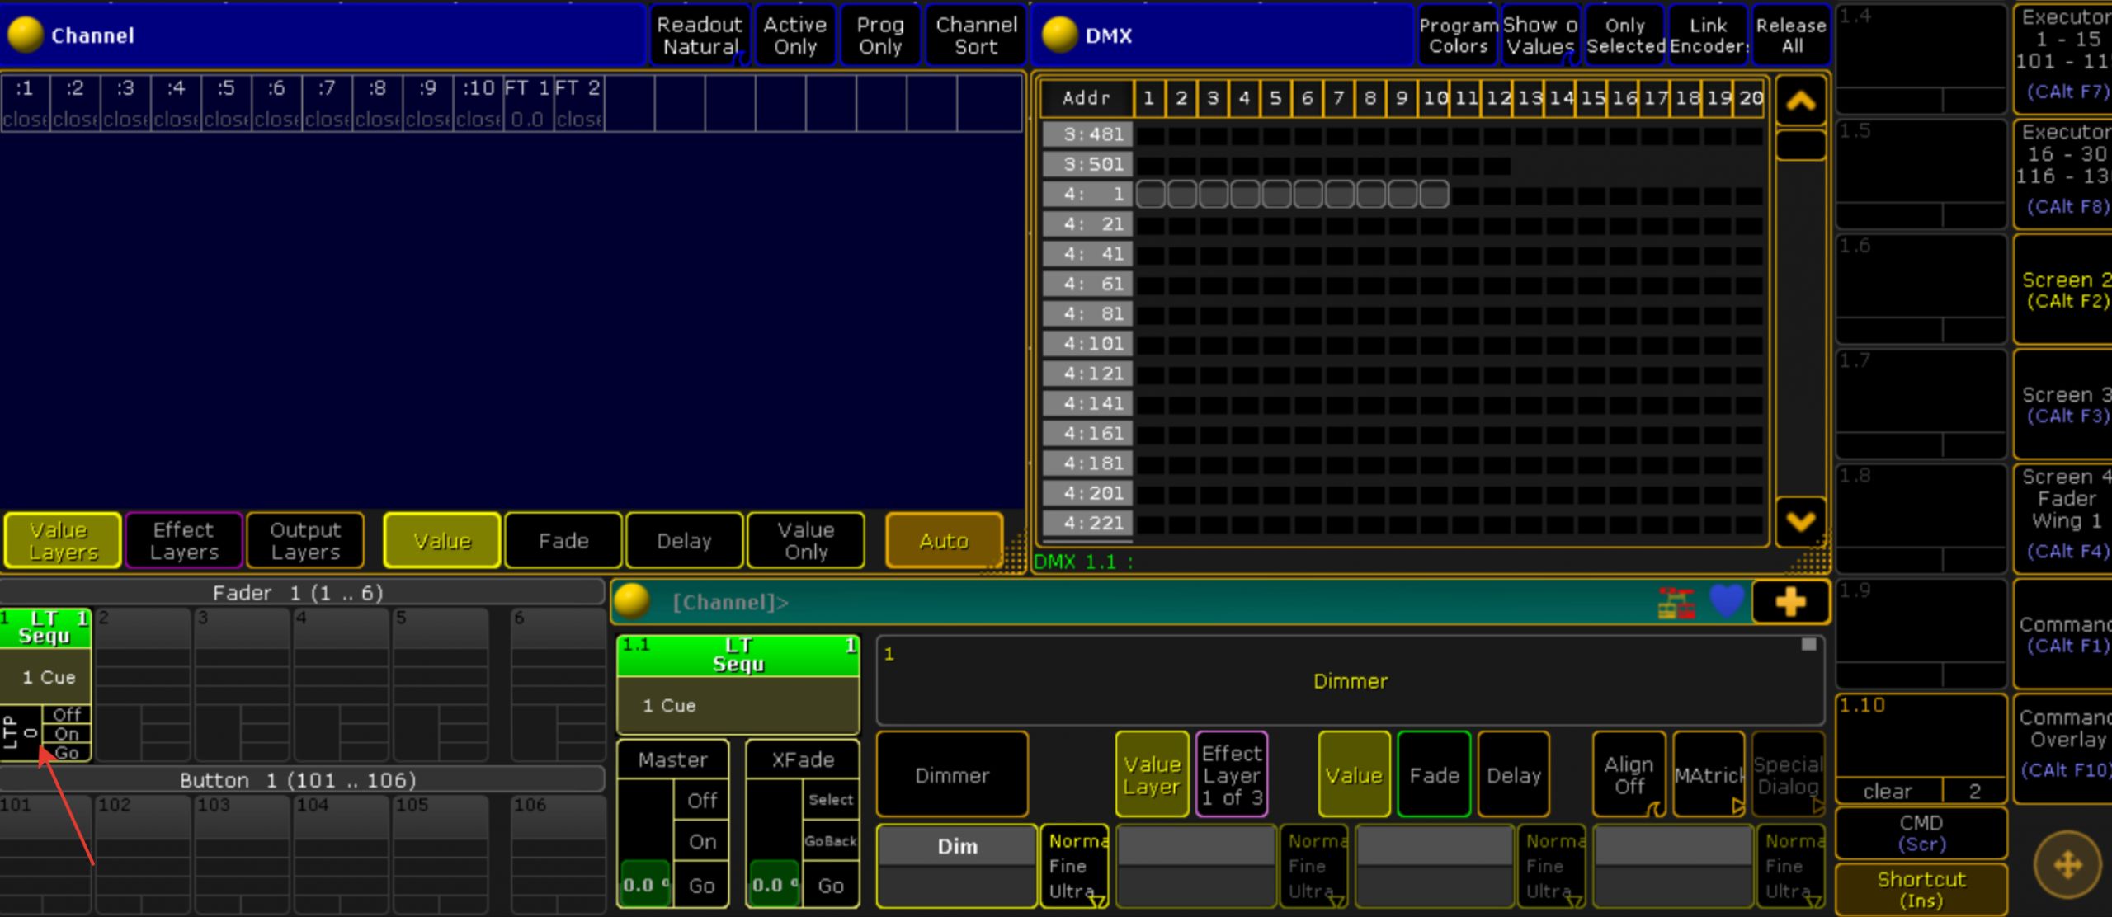Cycle the Align Off option
The image size is (2112, 917).
(x=1629, y=774)
